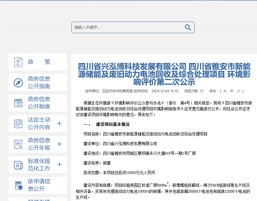The width and height of the screenshot is (257, 201).
Task: Click the checked-document icon for 依申请信息公开
Action: (x=18, y=186)
